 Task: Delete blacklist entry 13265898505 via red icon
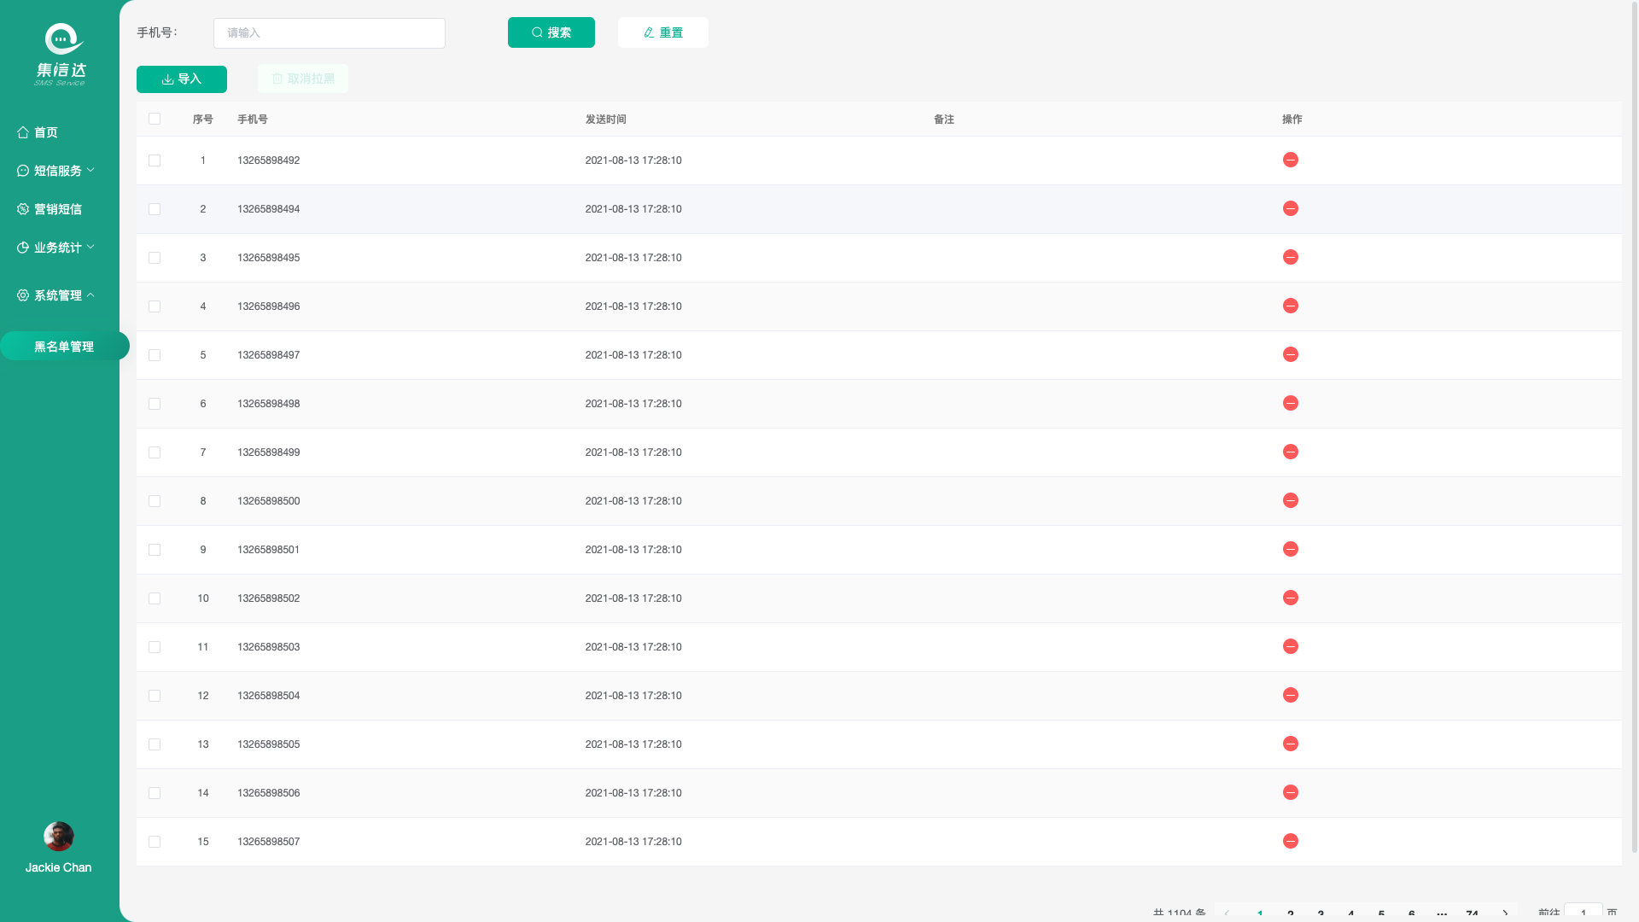tap(1290, 744)
